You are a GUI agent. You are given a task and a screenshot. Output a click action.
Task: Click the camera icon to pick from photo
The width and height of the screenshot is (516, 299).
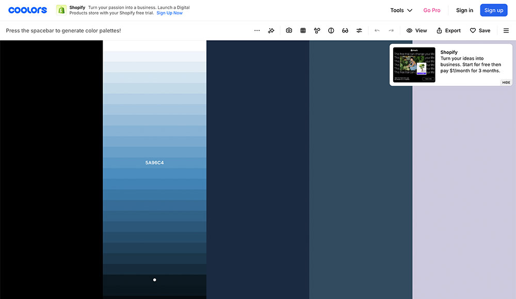[x=289, y=30]
